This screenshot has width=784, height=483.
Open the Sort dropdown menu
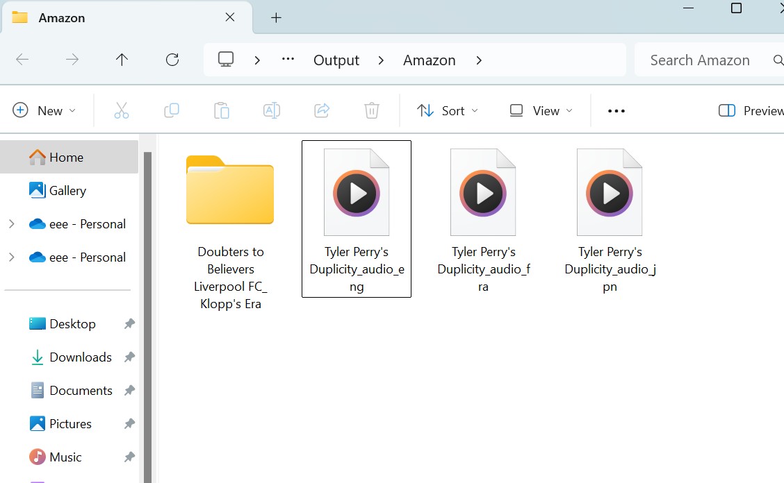coord(448,110)
